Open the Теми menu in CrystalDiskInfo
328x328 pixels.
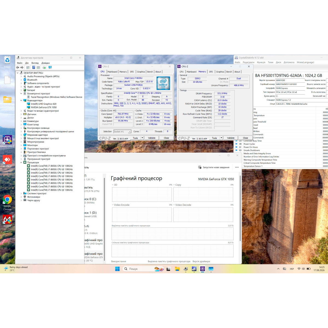click(271, 62)
